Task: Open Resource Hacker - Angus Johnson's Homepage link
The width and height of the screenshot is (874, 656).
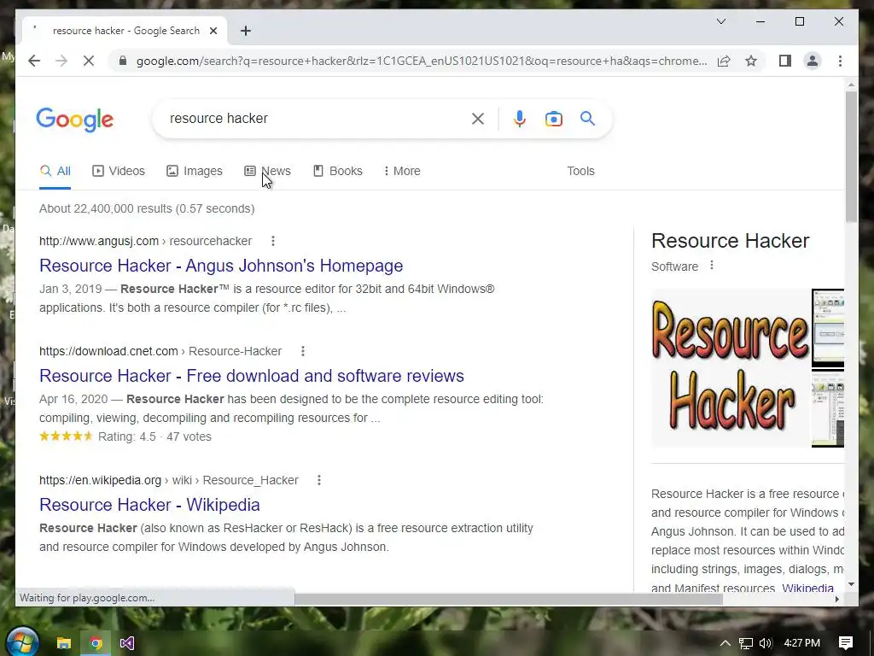Action: [x=221, y=266]
